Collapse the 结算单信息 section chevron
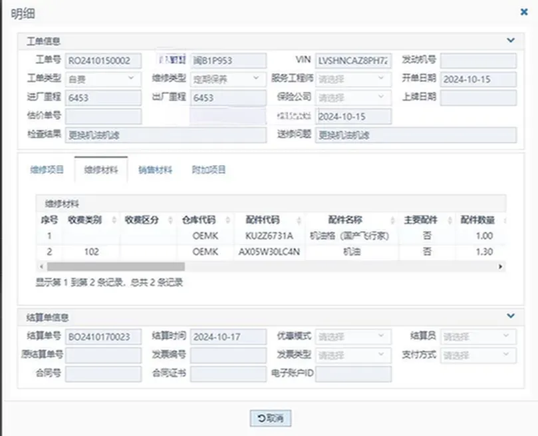Image resolution: width=538 pixels, height=436 pixels. click(510, 316)
